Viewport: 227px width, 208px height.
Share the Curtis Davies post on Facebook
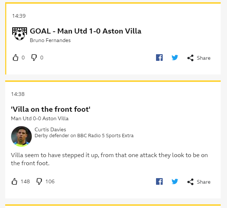[x=159, y=181]
